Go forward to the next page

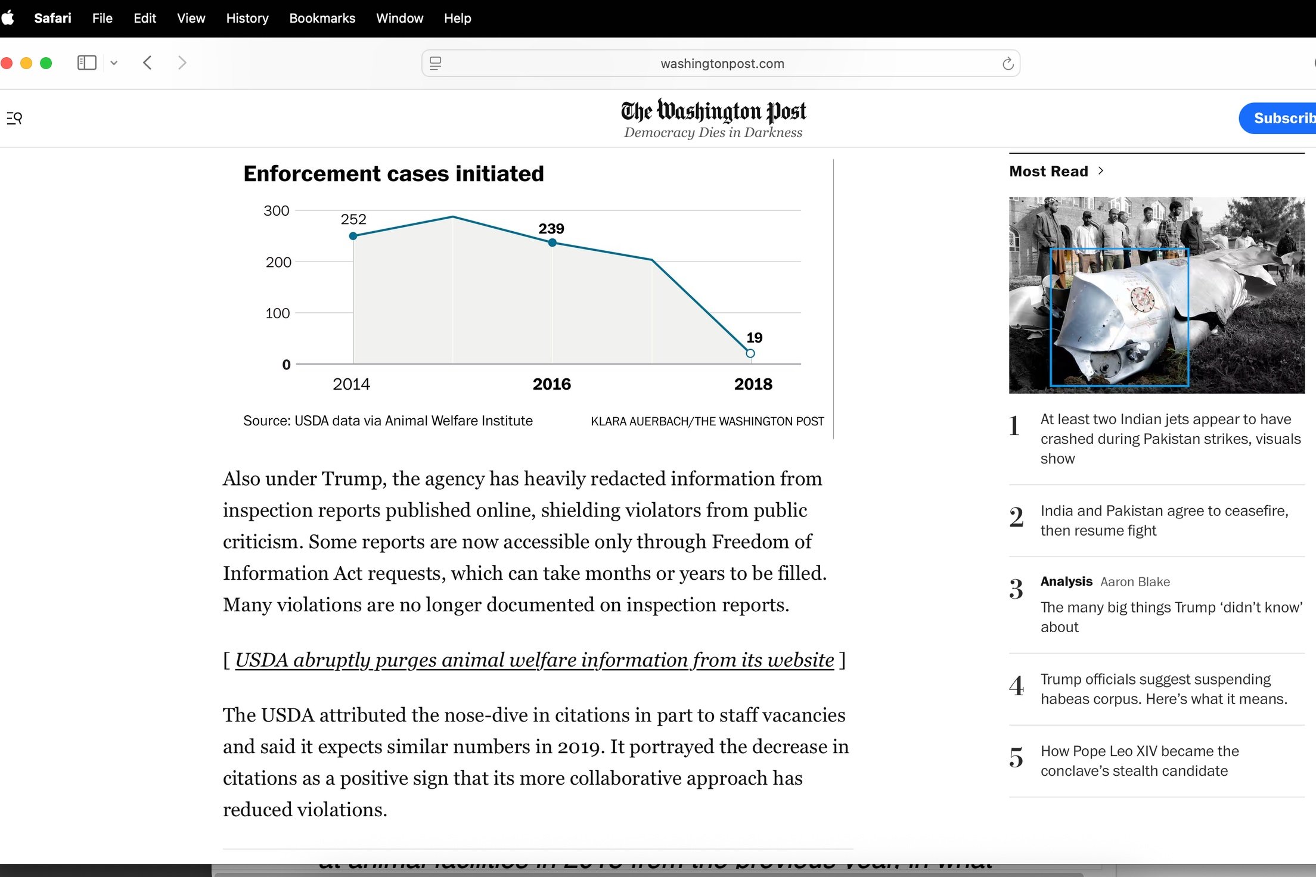[182, 63]
